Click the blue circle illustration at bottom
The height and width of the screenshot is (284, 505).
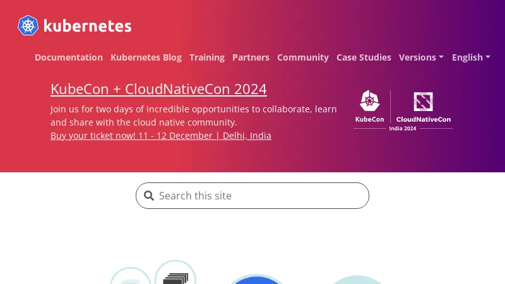coord(256,280)
